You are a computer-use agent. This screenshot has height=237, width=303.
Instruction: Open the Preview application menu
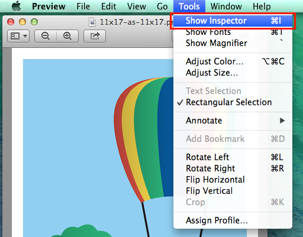pyautogui.click(x=49, y=7)
